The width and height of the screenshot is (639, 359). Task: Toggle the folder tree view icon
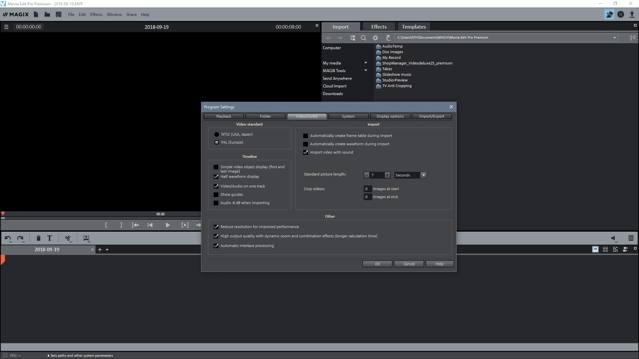point(353,38)
